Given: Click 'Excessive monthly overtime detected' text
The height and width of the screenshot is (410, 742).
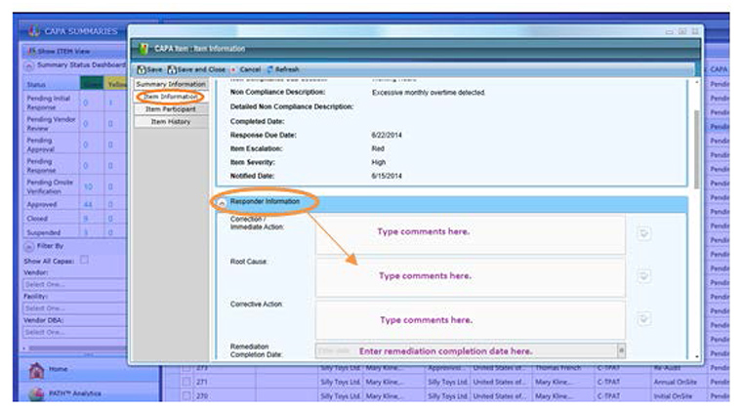Looking at the screenshot, I should coord(428,93).
